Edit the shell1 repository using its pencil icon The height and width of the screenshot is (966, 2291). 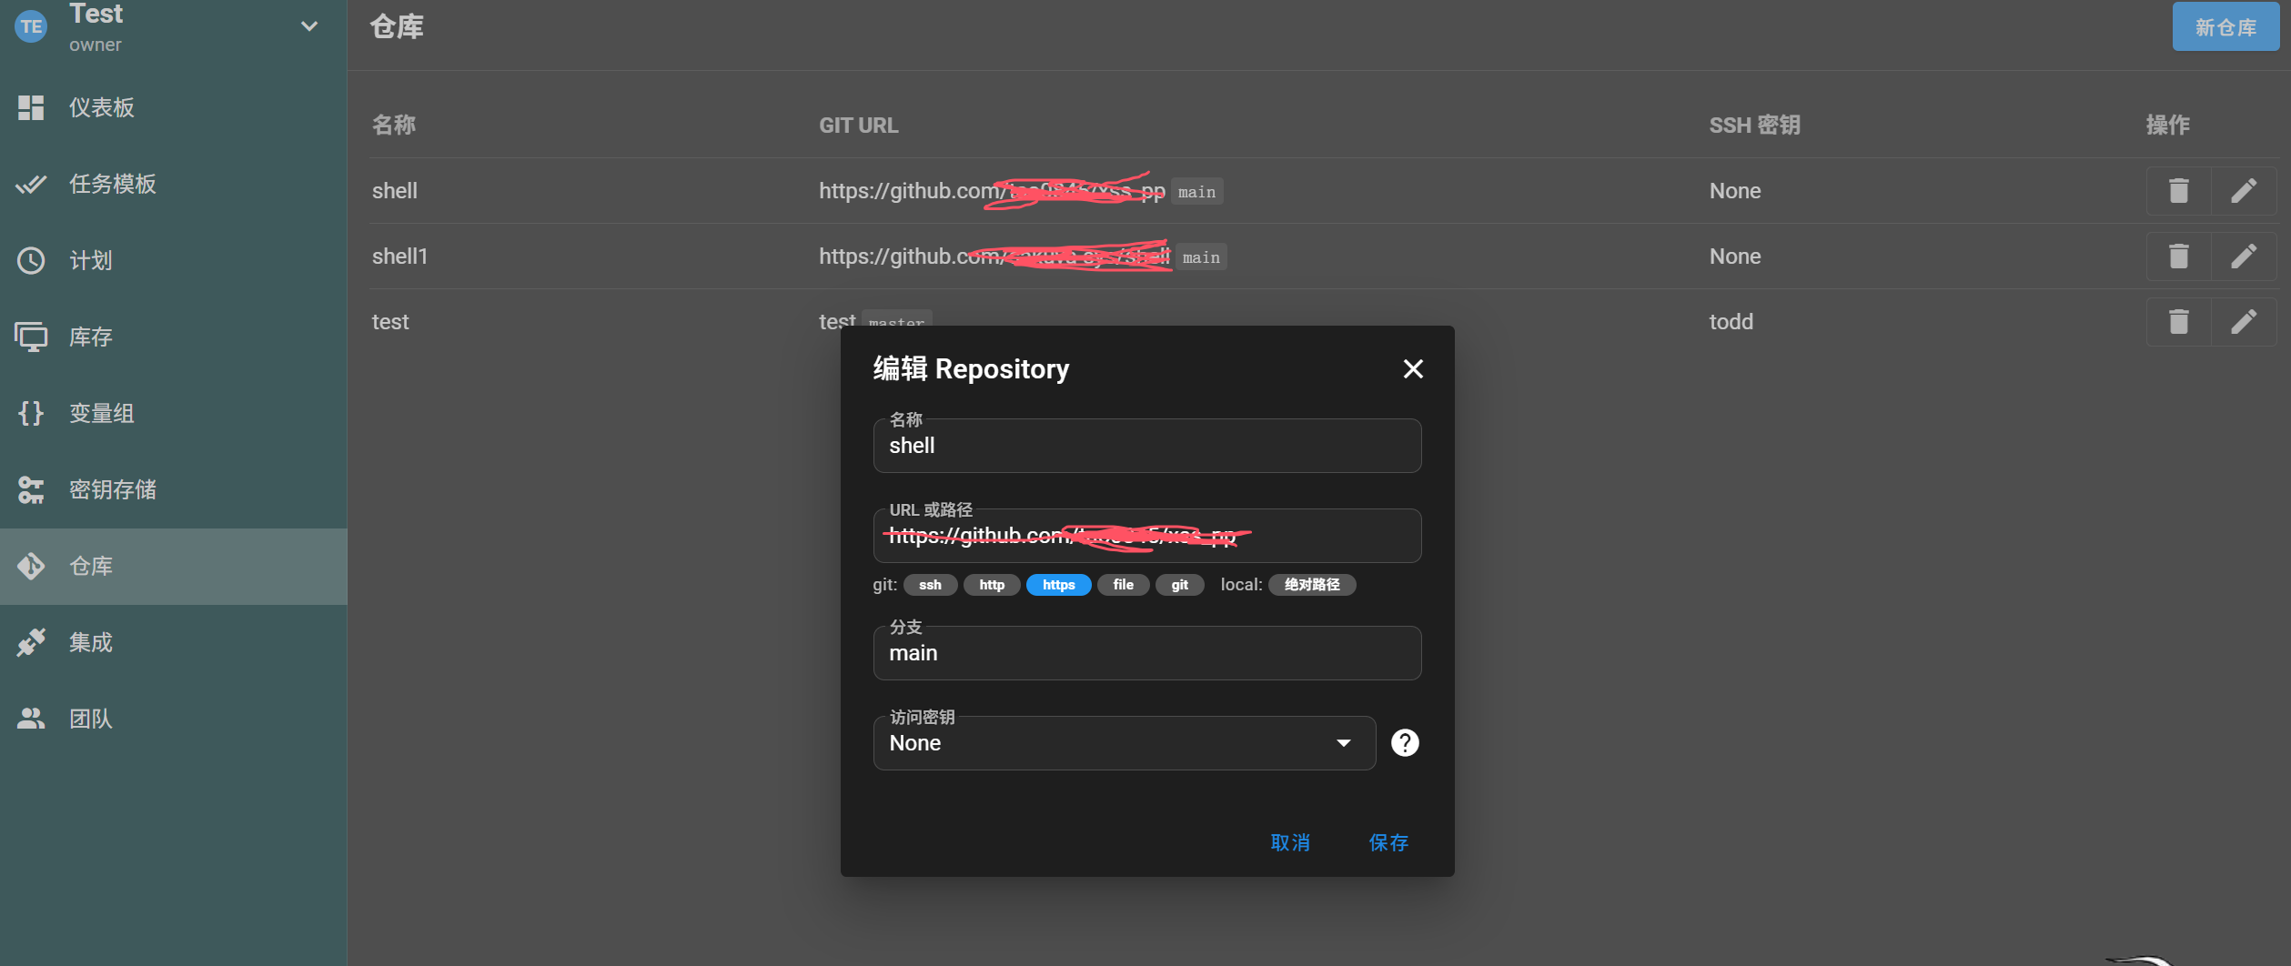click(x=2244, y=257)
